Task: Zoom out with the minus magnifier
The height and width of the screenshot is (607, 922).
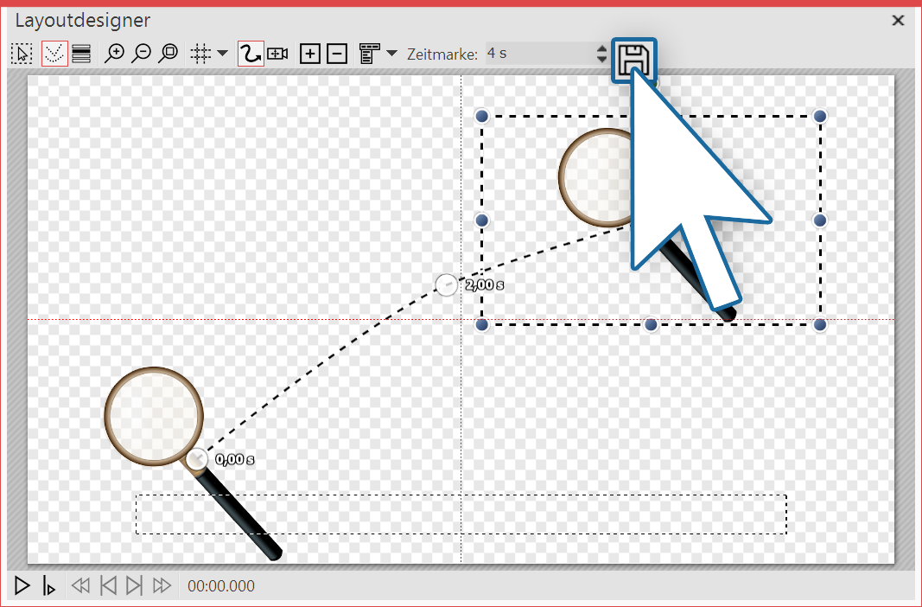Action: pyautogui.click(x=141, y=54)
